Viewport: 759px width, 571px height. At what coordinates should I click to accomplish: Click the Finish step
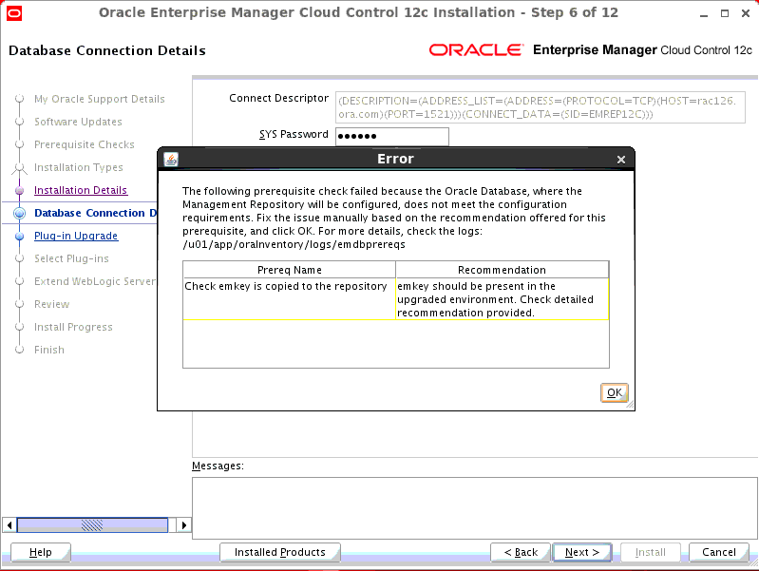click(48, 350)
